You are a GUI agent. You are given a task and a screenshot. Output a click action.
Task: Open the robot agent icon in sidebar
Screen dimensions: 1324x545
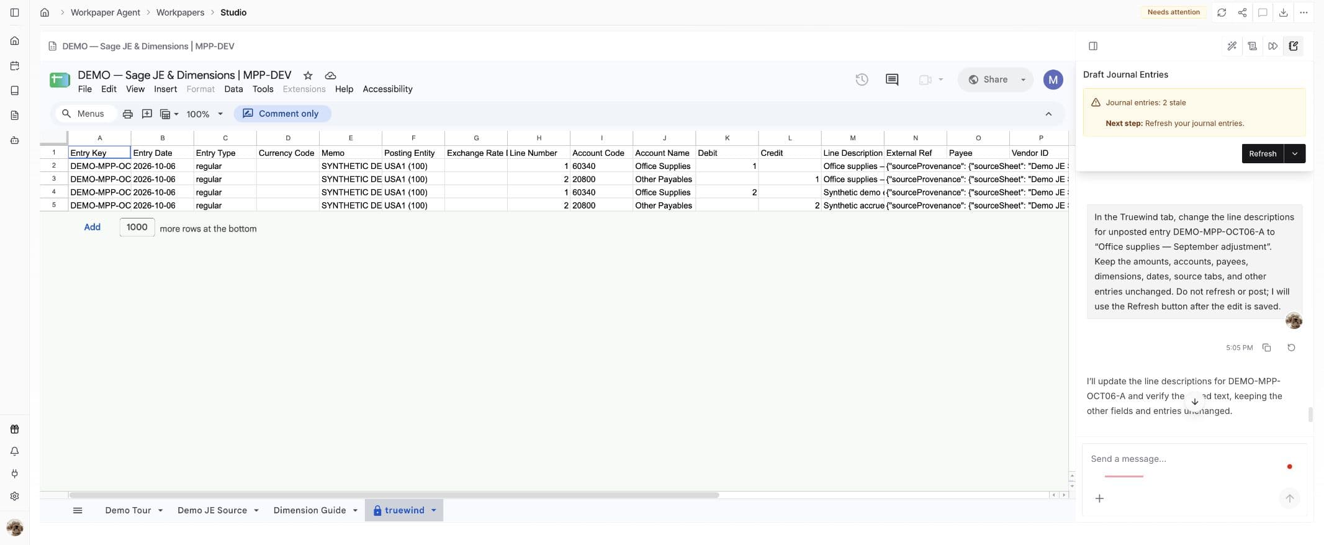tap(14, 140)
